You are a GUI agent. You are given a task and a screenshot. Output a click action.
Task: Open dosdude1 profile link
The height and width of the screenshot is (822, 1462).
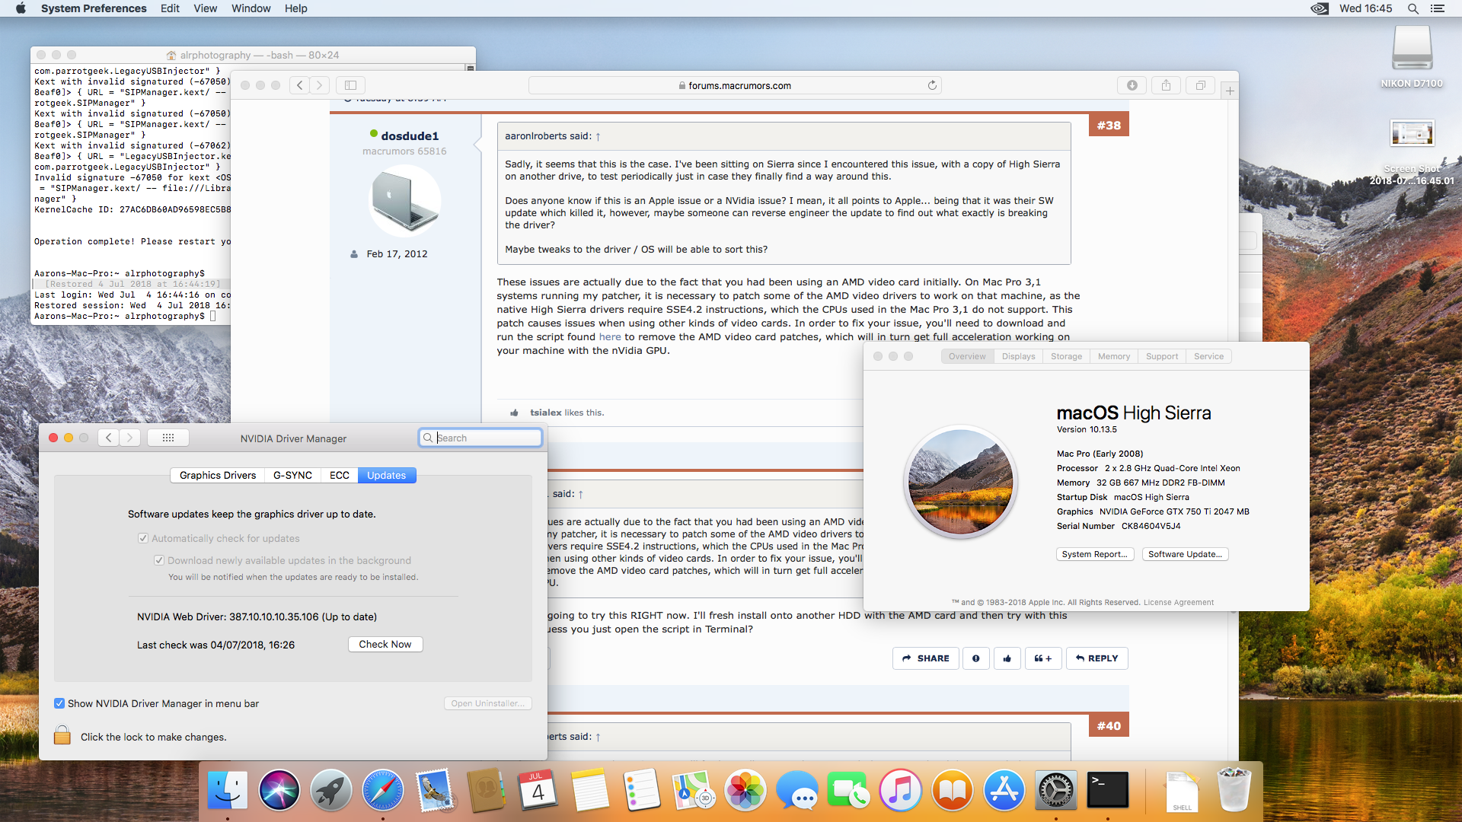410,135
